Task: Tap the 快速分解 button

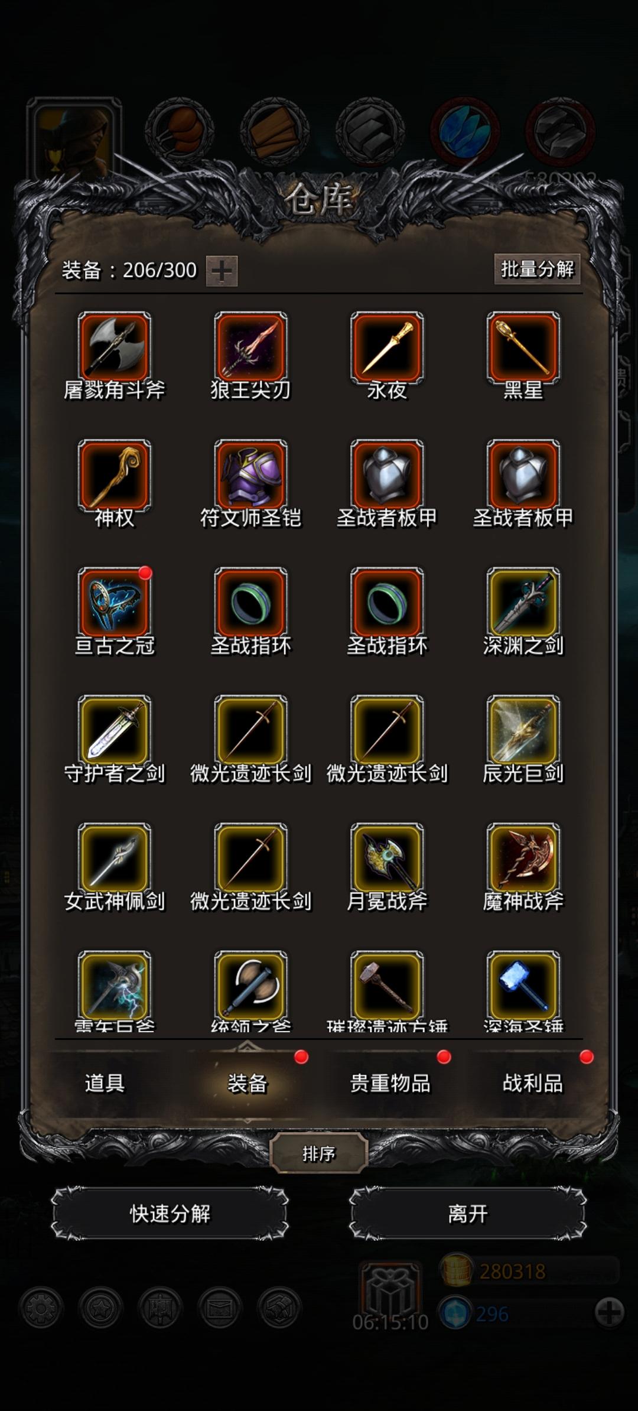Action: coord(170,1214)
